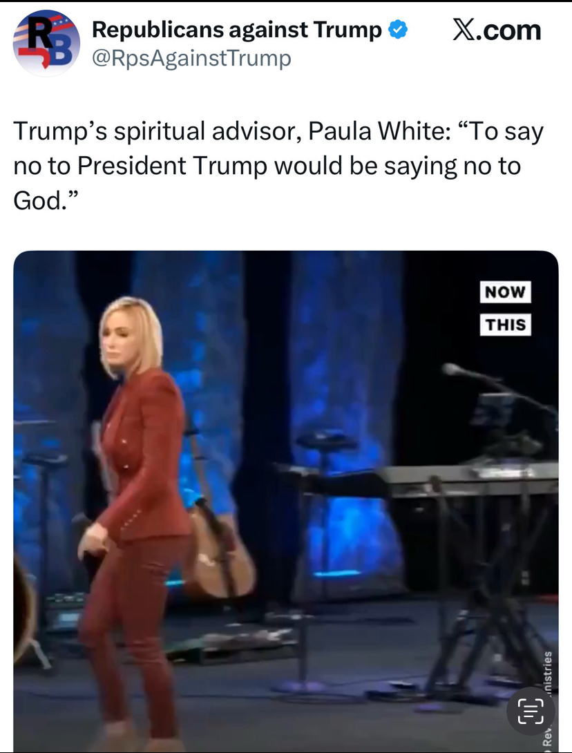
Task: Activate the live text scan icon
Action: pos(531,712)
